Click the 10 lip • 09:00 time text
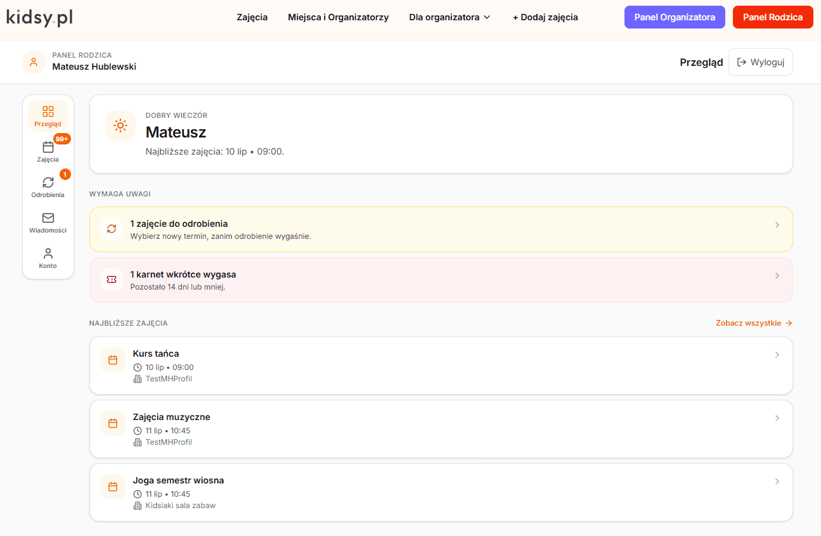 coord(169,367)
